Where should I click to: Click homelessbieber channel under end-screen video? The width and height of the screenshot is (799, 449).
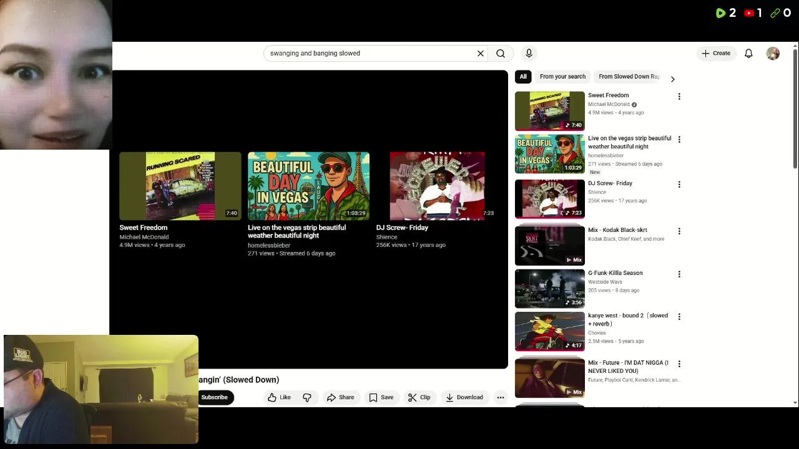pos(269,246)
